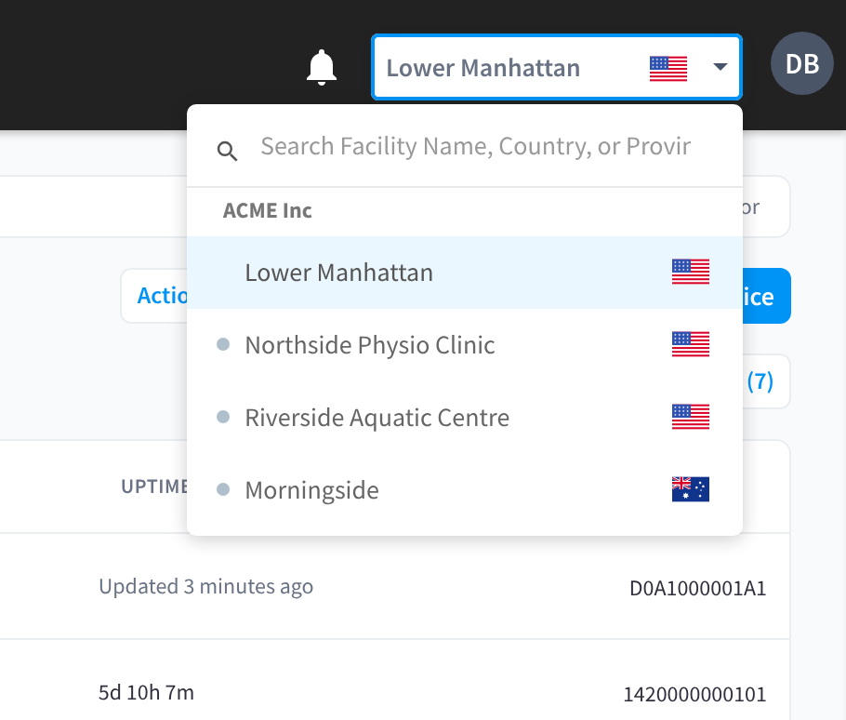Click 'Updated 3 minutes ago' text

point(205,587)
